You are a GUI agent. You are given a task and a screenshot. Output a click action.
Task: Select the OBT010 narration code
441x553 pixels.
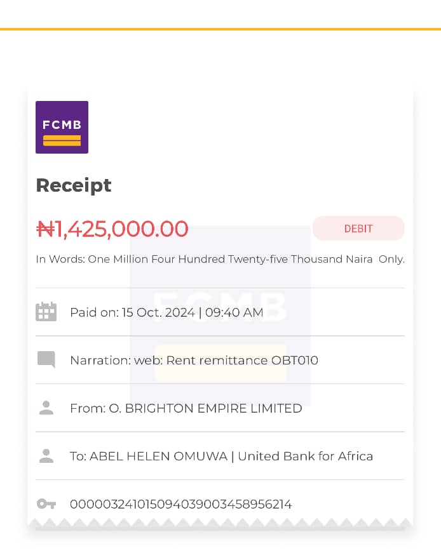click(295, 361)
